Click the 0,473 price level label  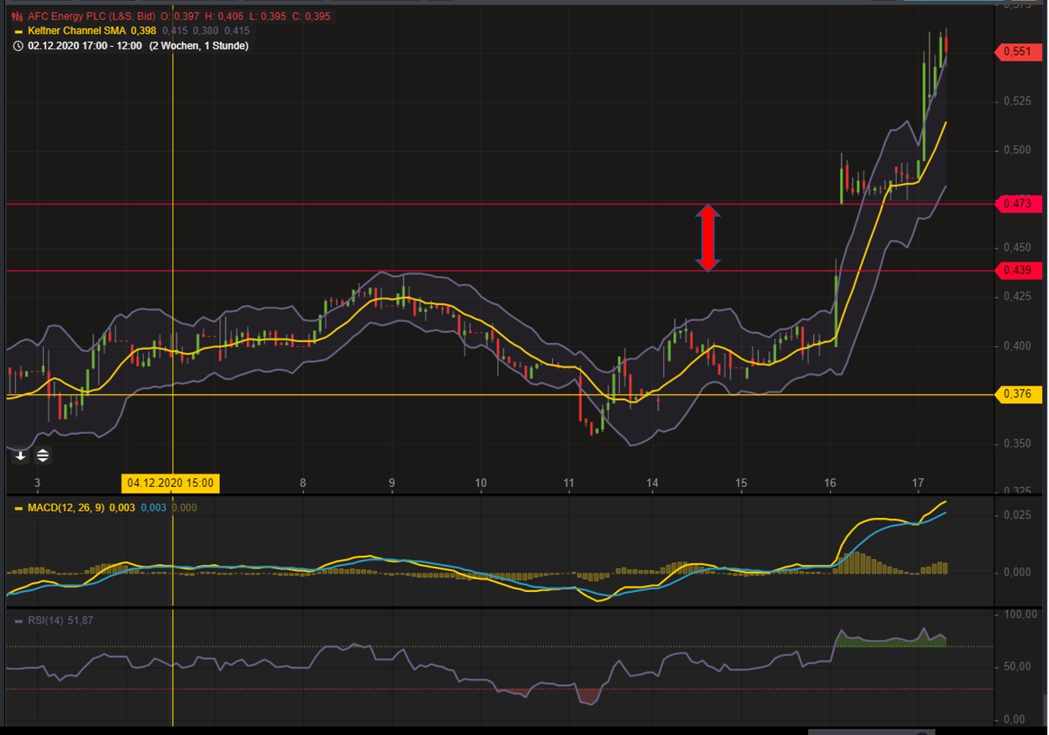click(x=1017, y=203)
